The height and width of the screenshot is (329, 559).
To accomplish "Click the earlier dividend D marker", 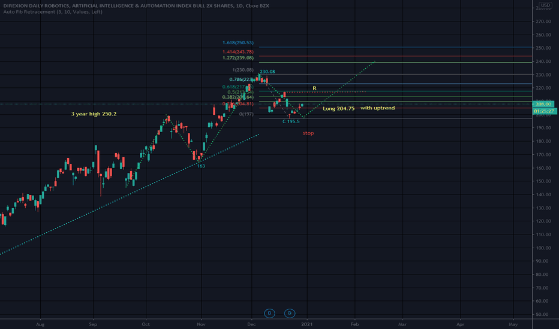I will coord(269,313).
